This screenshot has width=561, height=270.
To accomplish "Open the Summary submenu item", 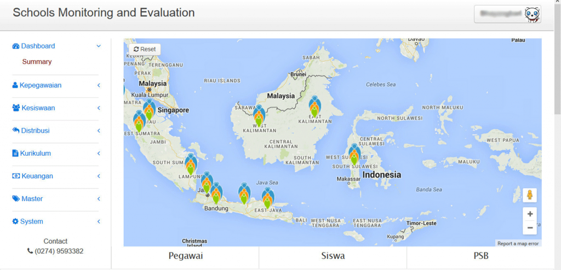I will [x=37, y=62].
